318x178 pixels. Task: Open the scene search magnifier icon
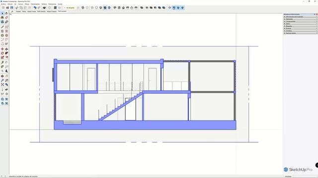click(12, 11)
